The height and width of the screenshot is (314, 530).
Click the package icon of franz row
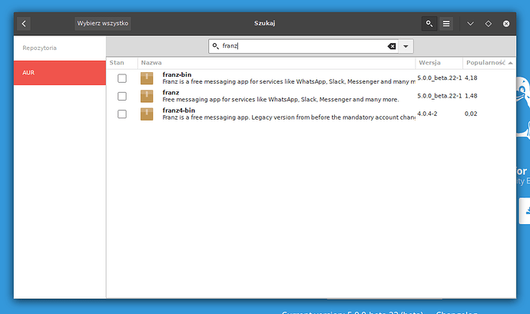[147, 96]
